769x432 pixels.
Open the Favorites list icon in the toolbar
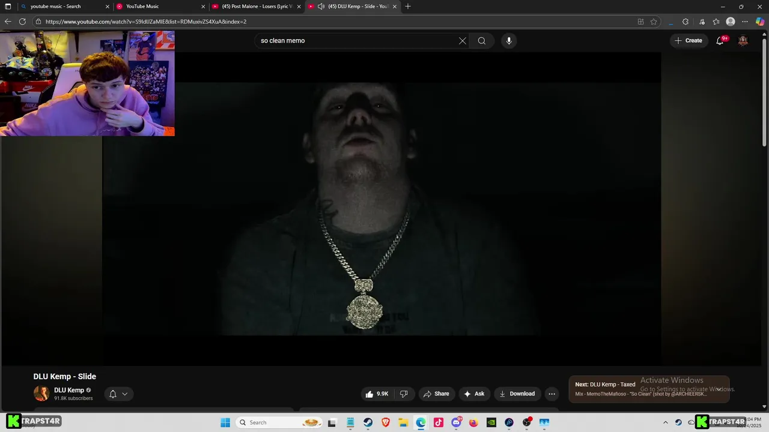tap(716, 22)
